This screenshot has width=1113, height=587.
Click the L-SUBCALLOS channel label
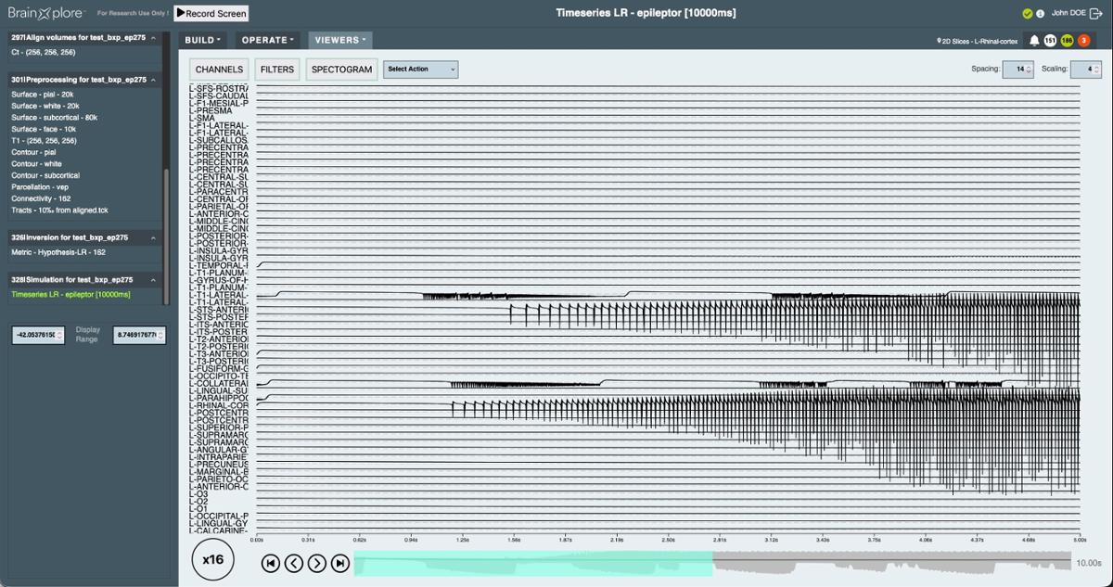pos(219,140)
